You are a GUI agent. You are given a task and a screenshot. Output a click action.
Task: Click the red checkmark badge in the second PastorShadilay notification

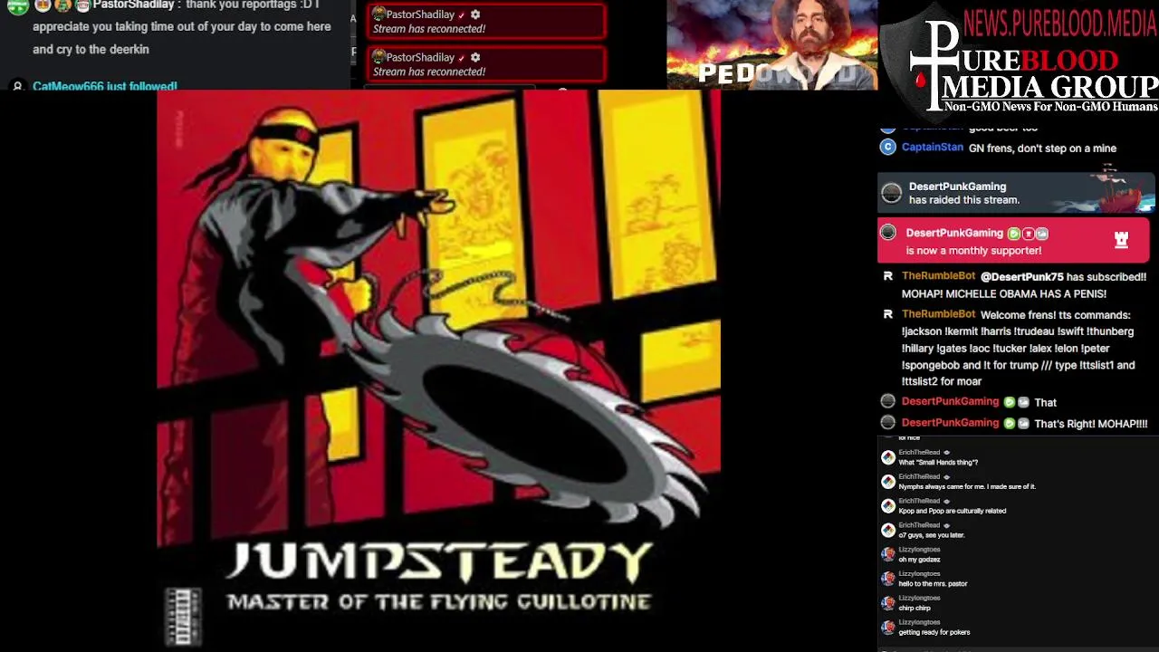(x=462, y=57)
